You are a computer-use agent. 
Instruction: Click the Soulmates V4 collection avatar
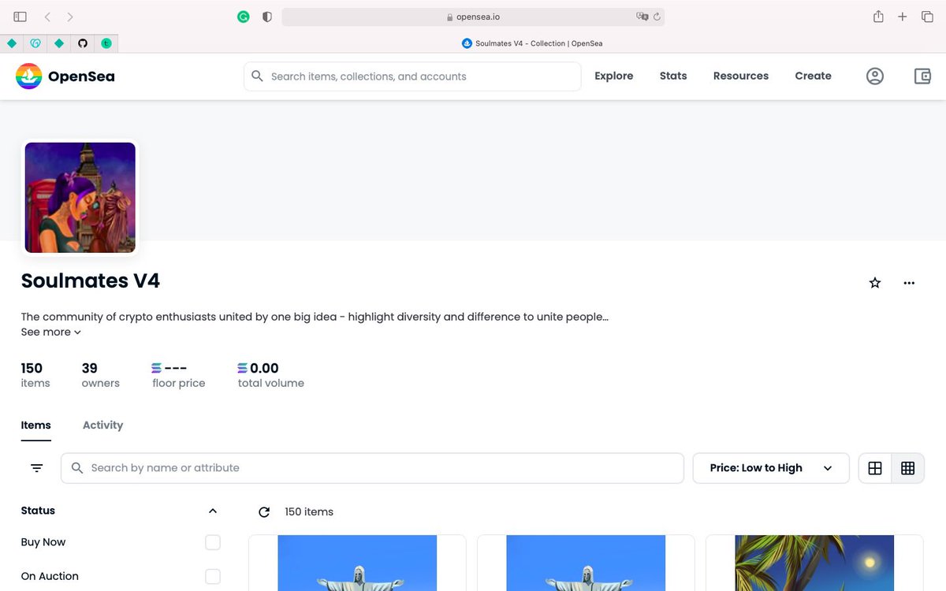(x=80, y=198)
